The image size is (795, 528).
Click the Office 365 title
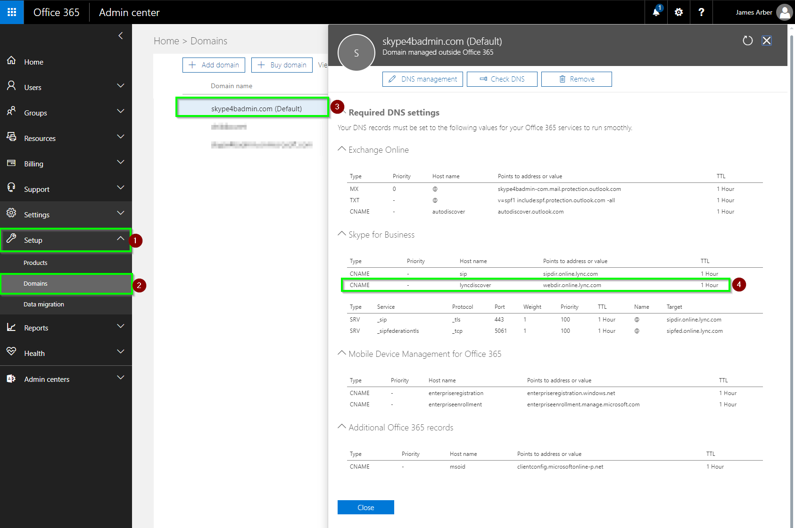[x=57, y=12]
